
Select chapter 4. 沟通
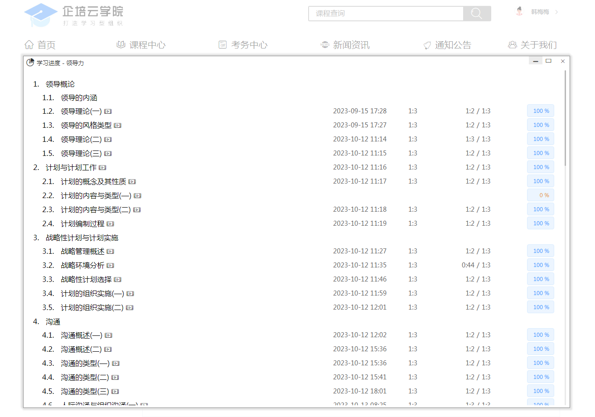coord(47,322)
